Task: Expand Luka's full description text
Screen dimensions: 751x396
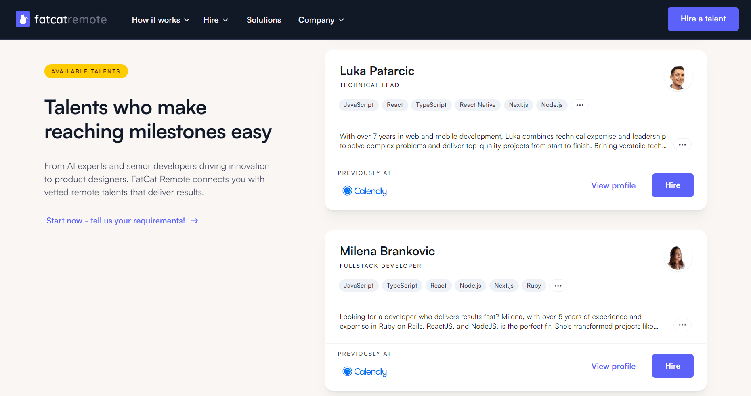Action: point(682,145)
